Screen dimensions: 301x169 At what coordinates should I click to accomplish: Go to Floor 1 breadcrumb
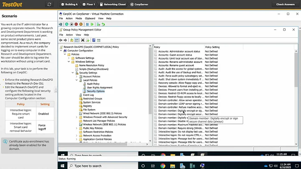[89, 5]
